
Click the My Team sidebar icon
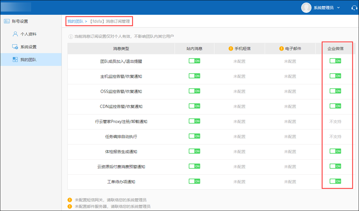tap(15, 60)
